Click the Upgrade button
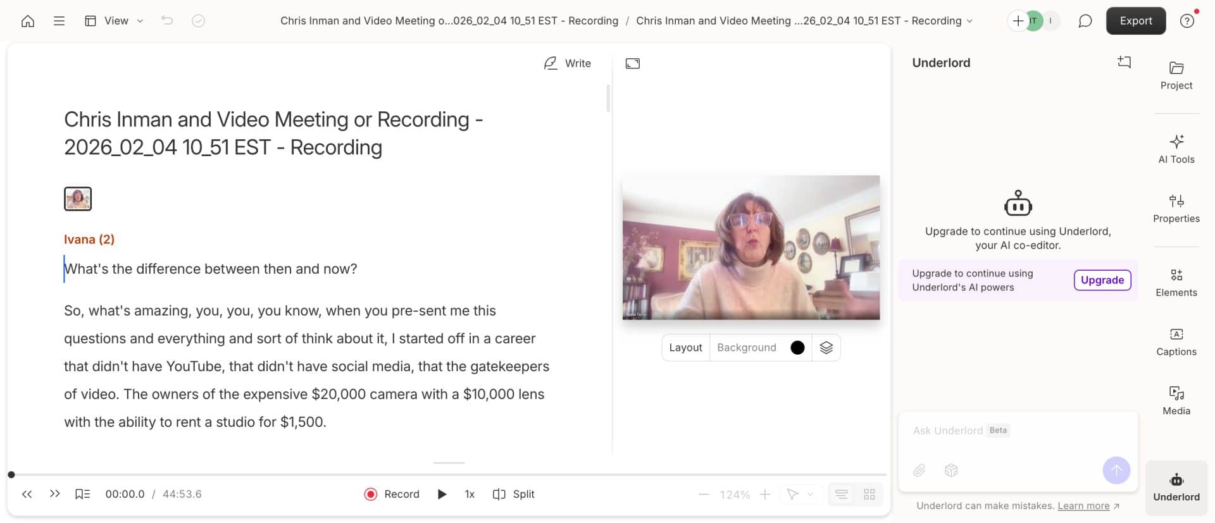 coord(1102,280)
